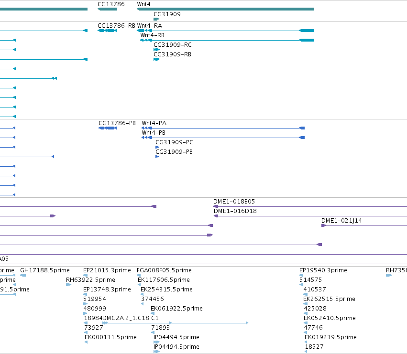Click the GH17188.5prime arrow glyph
407x354 pixels.
coord(23,275)
